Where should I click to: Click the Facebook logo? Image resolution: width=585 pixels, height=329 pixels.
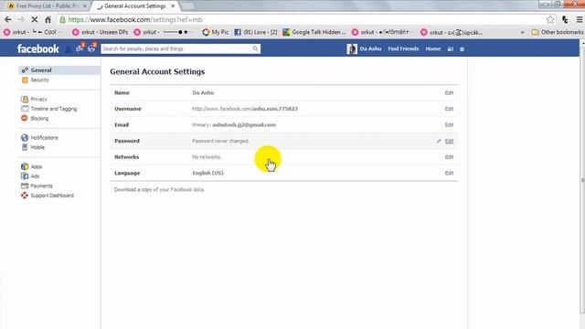38,48
